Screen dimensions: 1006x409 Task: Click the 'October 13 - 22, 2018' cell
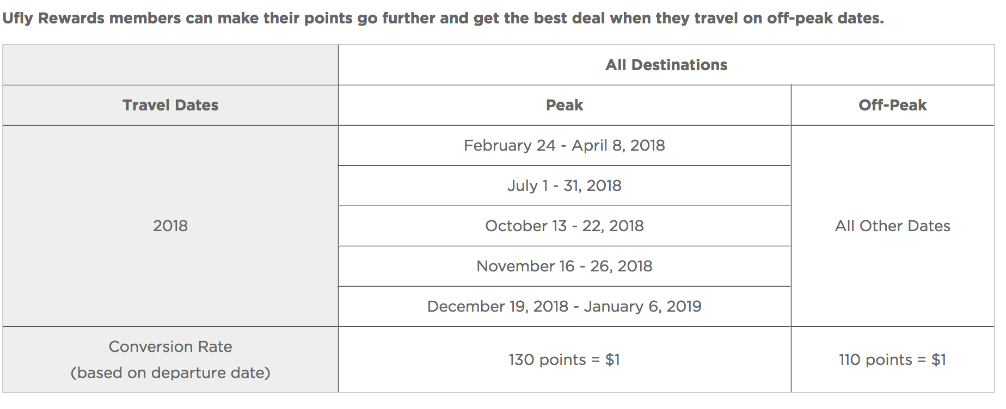coord(564,226)
